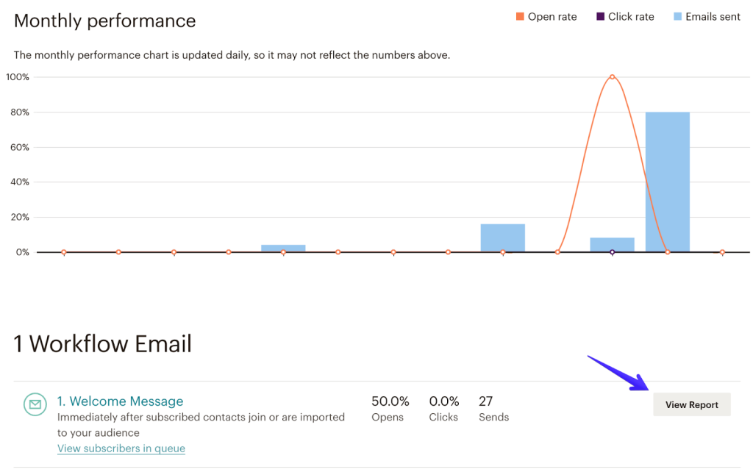Click the purple Click rate data point on baseline
753x472 pixels.
coord(613,251)
